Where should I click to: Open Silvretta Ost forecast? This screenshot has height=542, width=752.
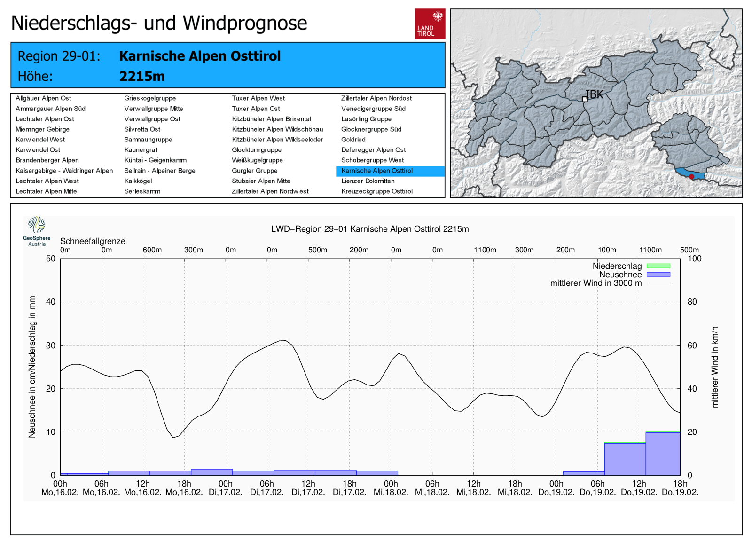tap(142, 129)
